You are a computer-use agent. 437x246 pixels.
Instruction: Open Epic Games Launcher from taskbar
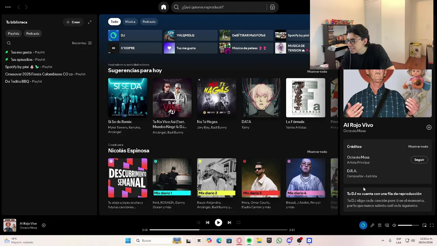(x=269, y=241)
